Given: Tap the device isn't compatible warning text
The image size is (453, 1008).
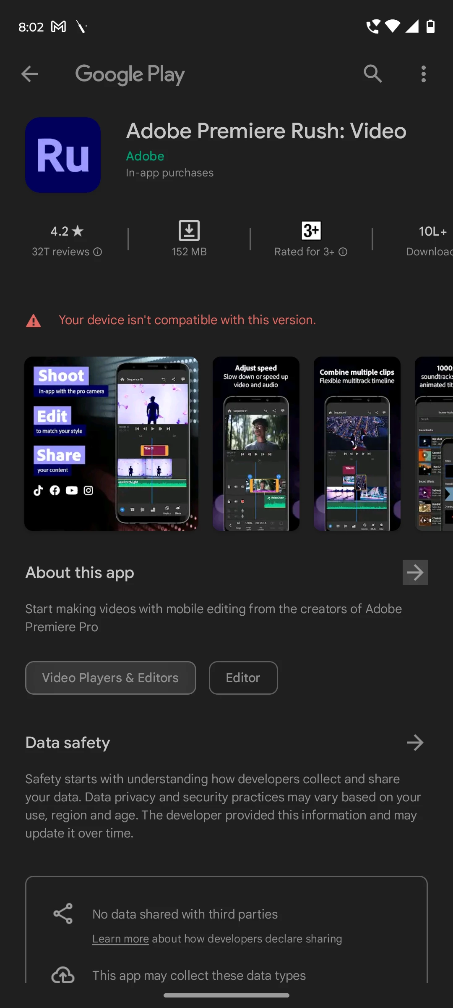Looking at the screenshot, I should pos(187,320).
